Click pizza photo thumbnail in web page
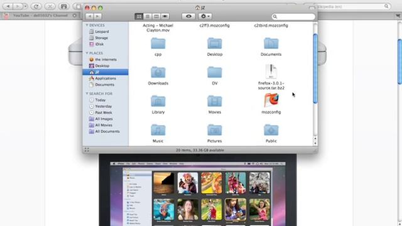Screen dimensions: 402x226 [212, 183]
